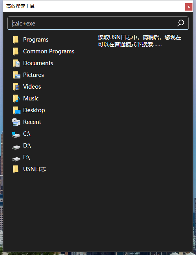Click the Documents folder icon
Viewport: 196px width, 255px height.
point(16,63)
